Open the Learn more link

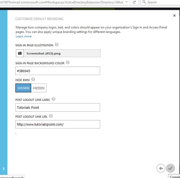pyautogui.click(x=23, y=36)
